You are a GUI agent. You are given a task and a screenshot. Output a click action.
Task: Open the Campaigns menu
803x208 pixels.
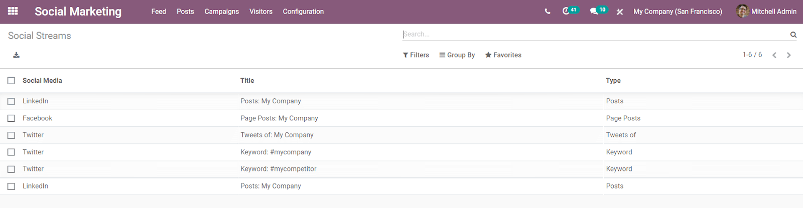pyautogui.click(x=222, y=12)
